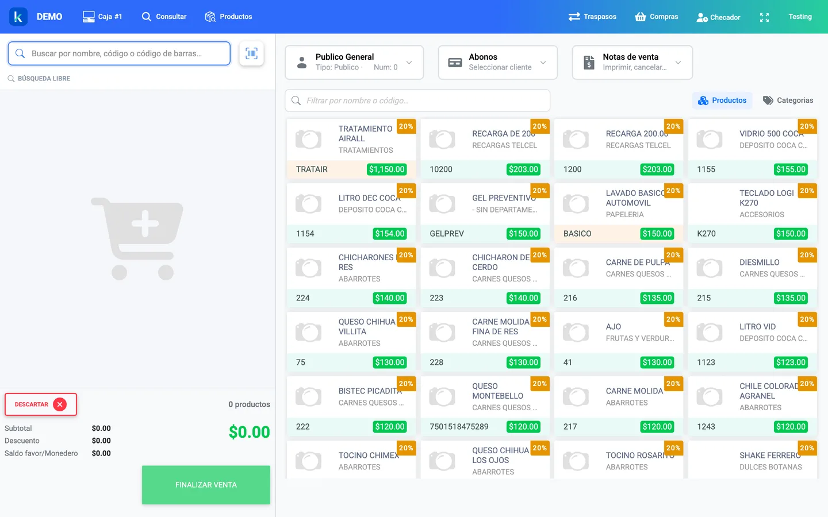
Task: Click FINALIZAR VENTA button
Action: coord(206,485)
